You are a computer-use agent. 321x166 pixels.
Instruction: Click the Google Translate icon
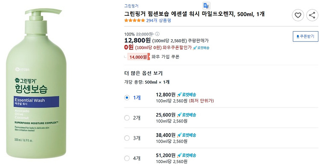click(206, 6)
